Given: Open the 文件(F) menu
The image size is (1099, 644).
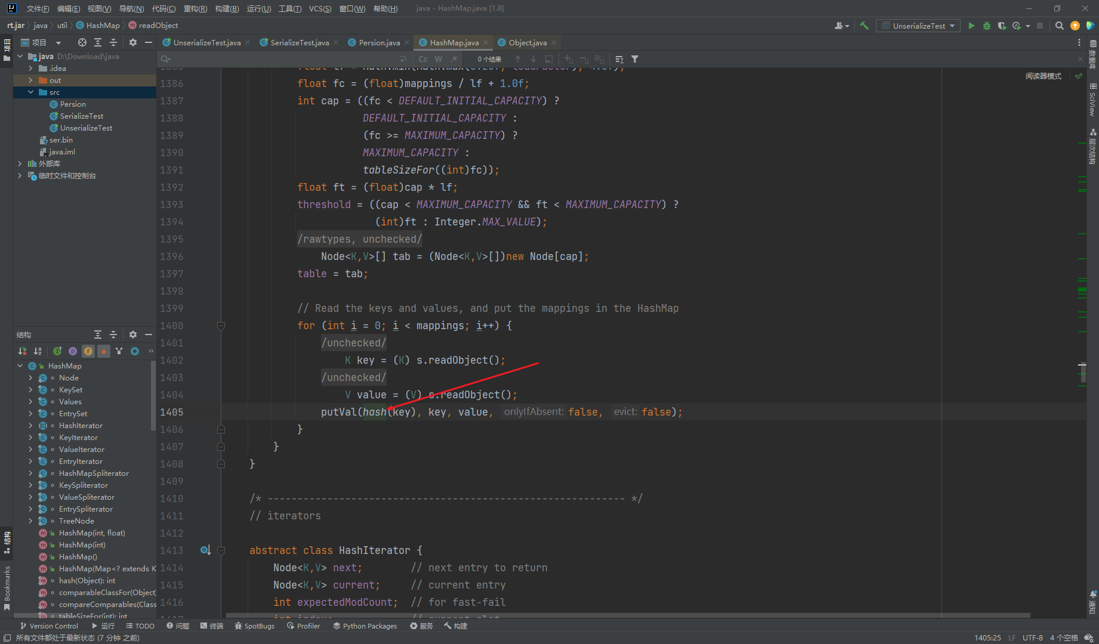Looking at the screenshot, I should 38,8.
